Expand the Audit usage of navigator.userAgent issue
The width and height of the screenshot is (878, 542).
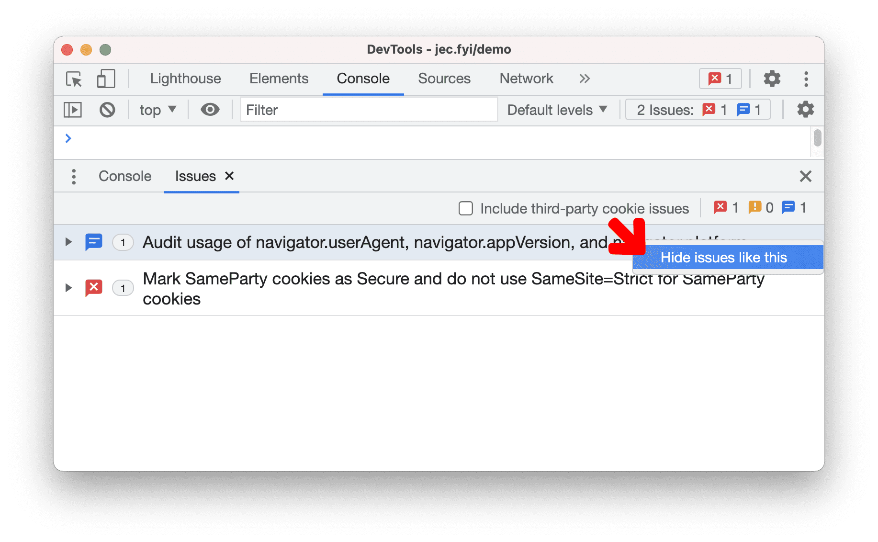click(x=68, y=242)
